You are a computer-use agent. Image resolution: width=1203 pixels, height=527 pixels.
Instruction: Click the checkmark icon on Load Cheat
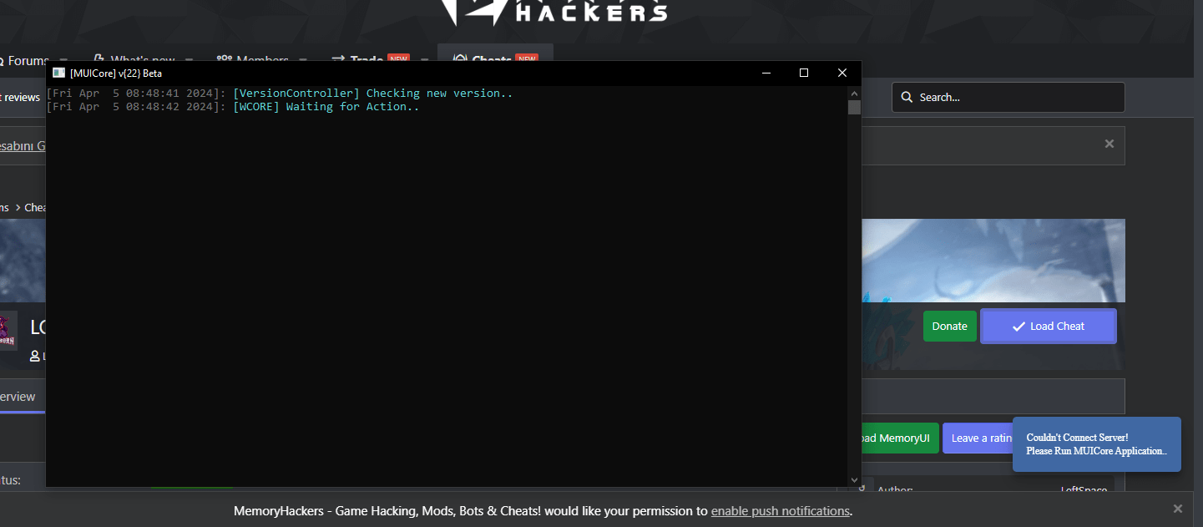click(x=1019, y=327)
